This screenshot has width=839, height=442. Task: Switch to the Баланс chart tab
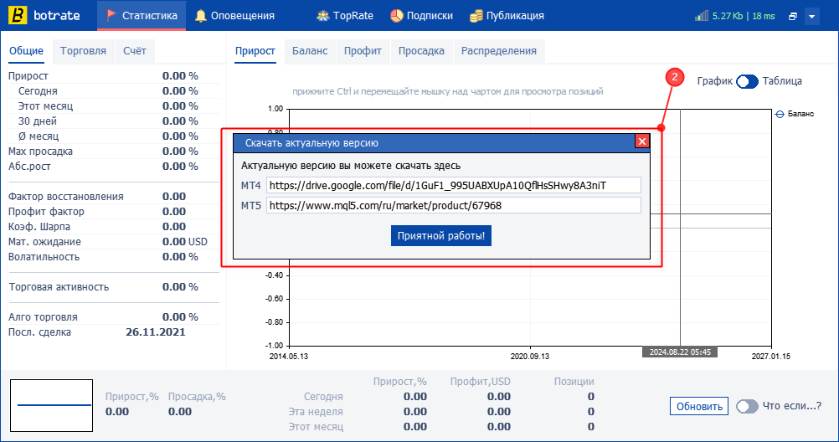point(310,51)
